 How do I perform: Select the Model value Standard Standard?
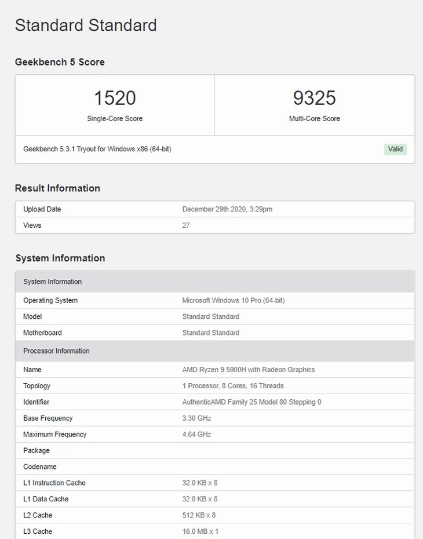click(211, 316)
